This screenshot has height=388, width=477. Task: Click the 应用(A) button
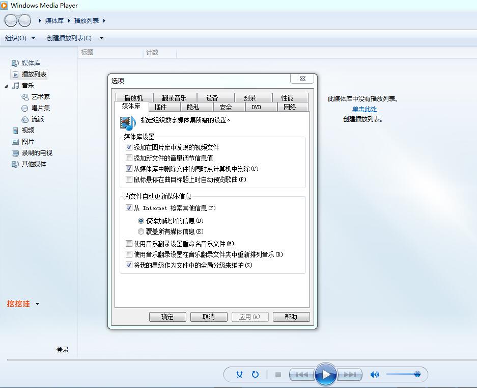[x=250, y=317]
